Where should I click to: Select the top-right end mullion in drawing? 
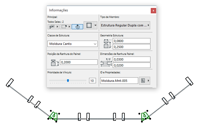(189, 81)
